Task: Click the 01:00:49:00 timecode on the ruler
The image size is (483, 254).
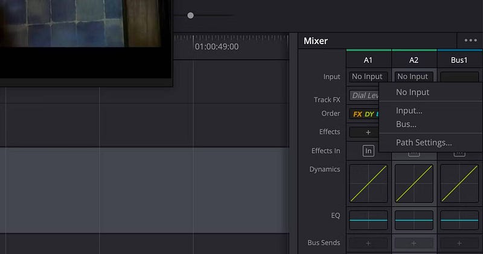Action: [x=217, y=47]
